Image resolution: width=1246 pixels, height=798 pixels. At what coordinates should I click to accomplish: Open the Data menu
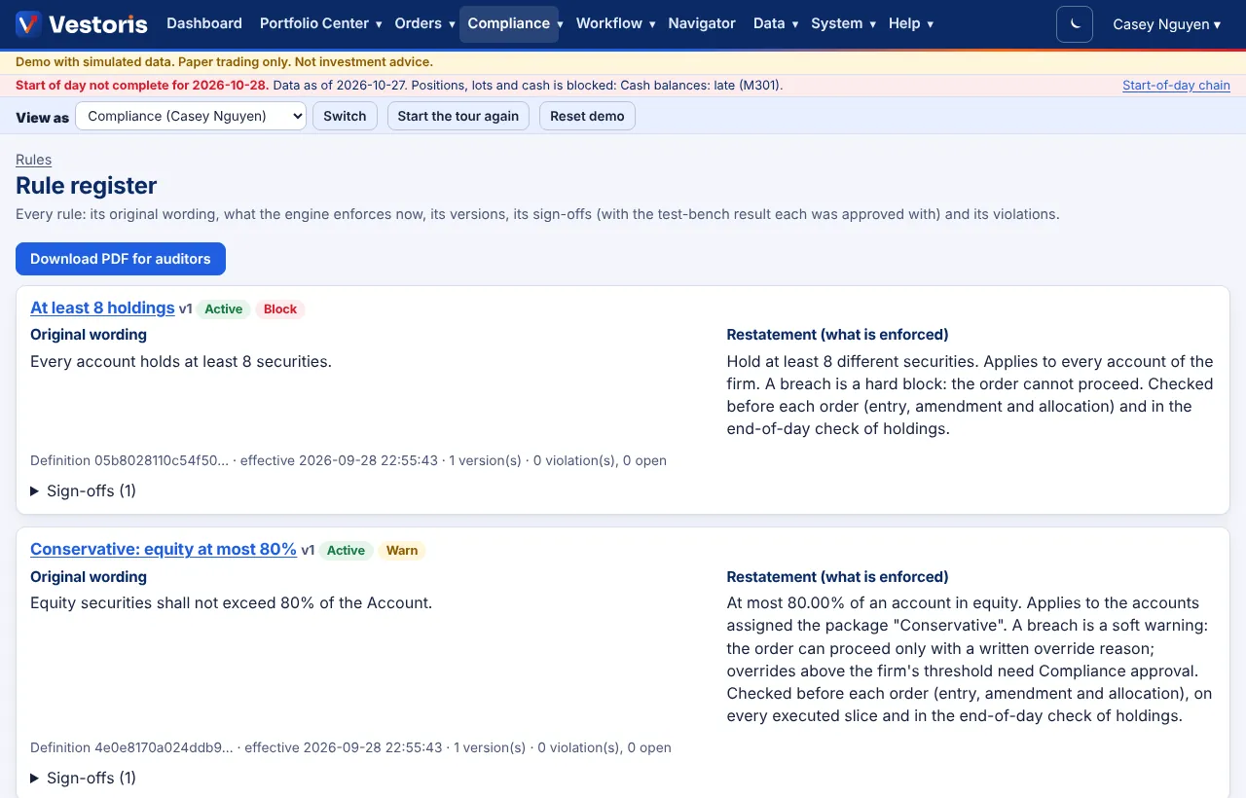tap(776, 23)
